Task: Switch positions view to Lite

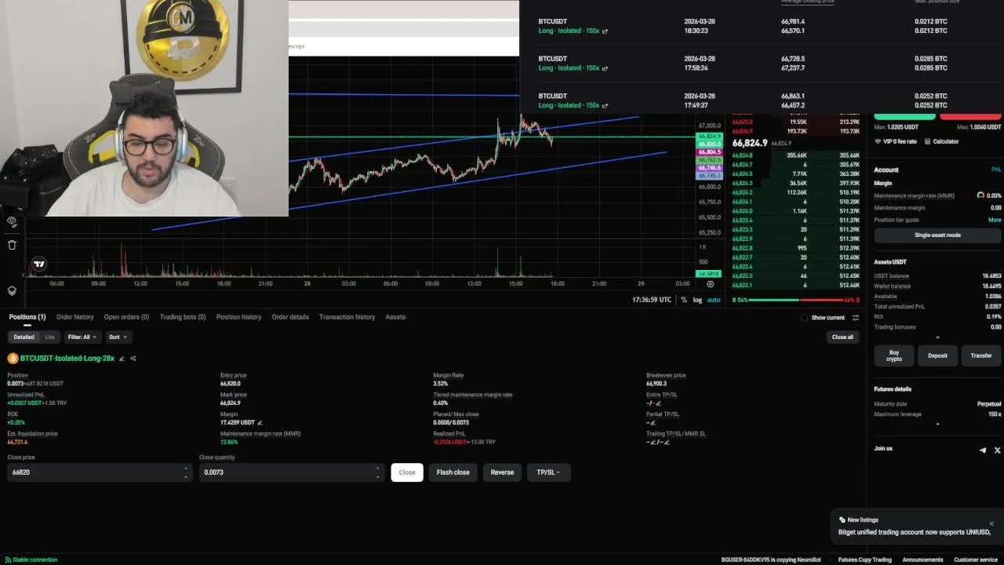Action: (49, 337)
